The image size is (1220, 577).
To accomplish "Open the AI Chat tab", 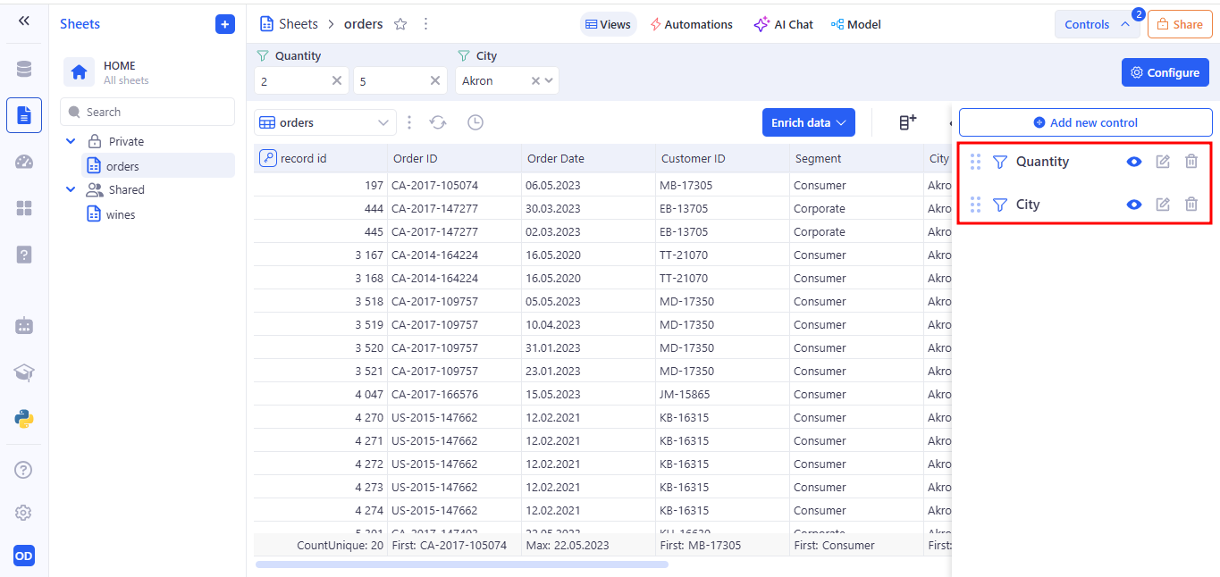I will click(x=783, y=24).
